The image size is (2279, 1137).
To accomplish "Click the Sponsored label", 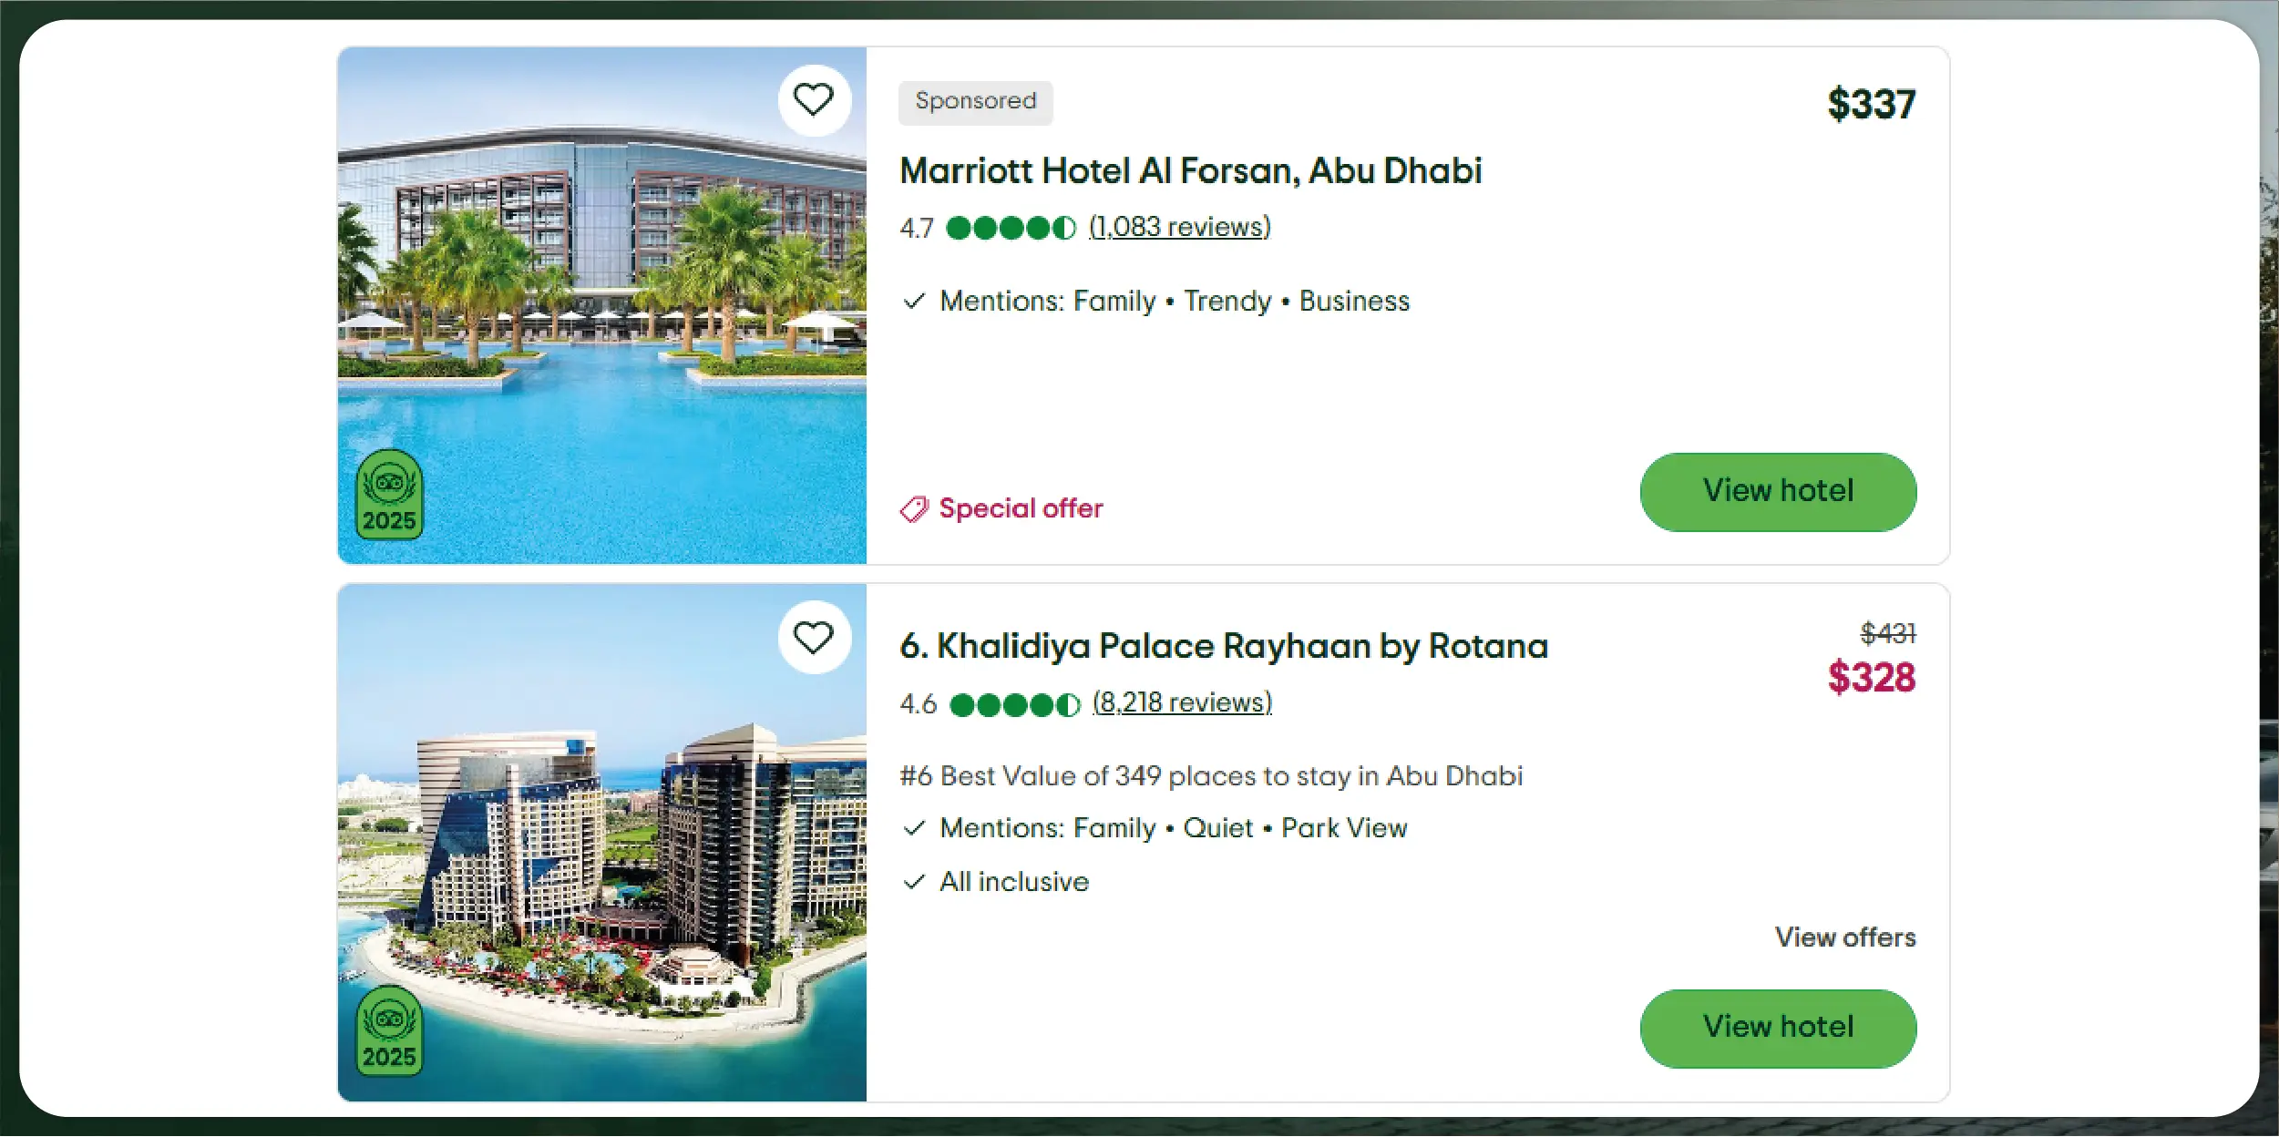I will (x=975, y=101).
